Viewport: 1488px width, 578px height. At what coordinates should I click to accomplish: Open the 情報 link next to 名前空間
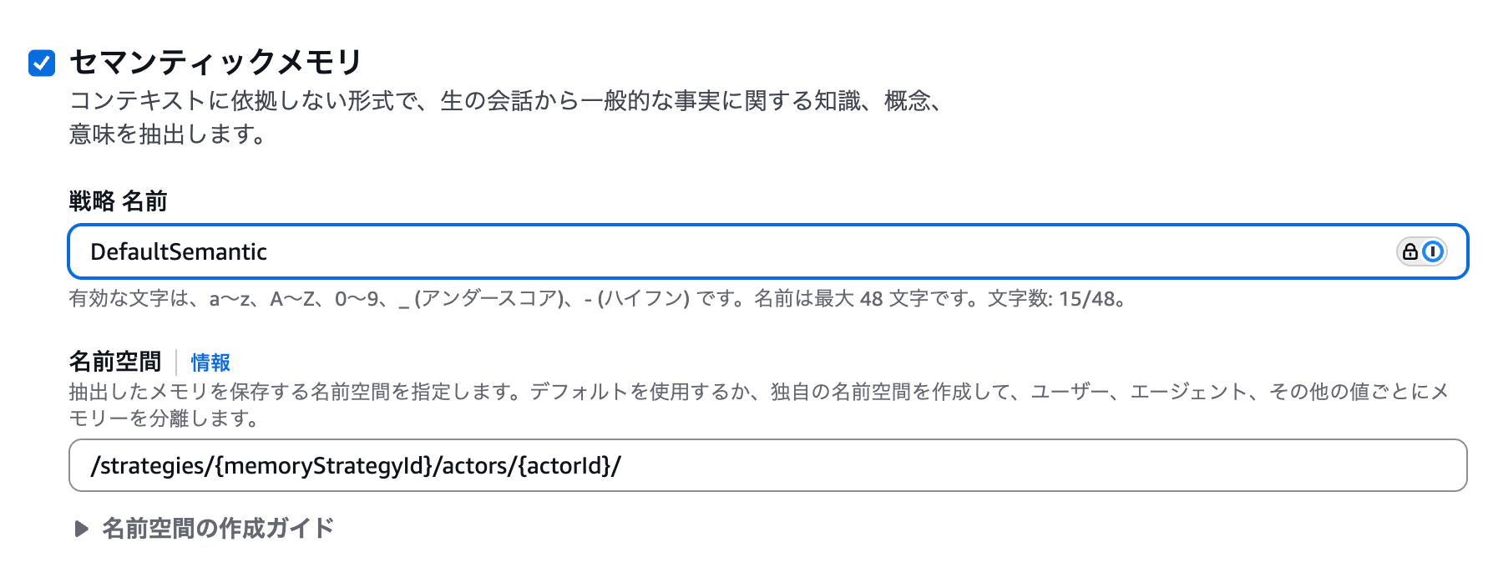click(x=210, y=363)
